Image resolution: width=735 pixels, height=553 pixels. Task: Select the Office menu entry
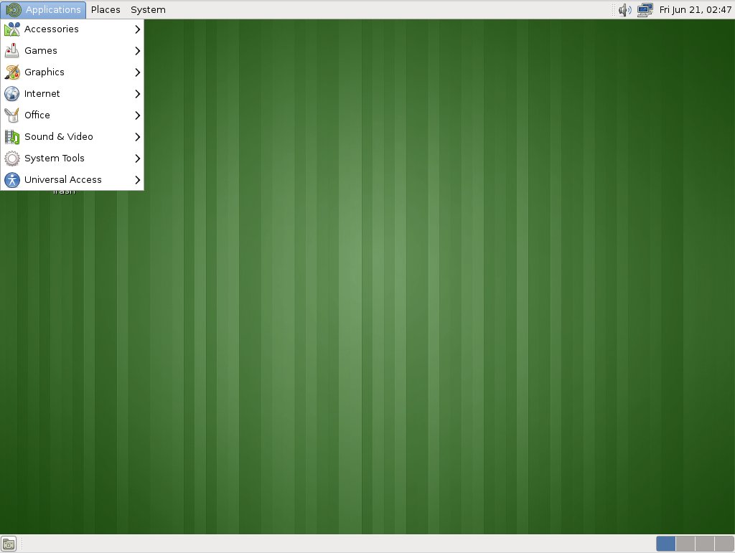pos(37,115)
